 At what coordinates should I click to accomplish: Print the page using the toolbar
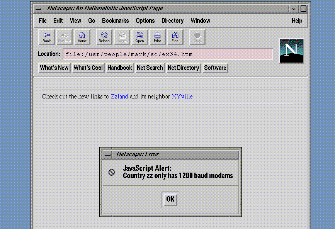[157, 37]
